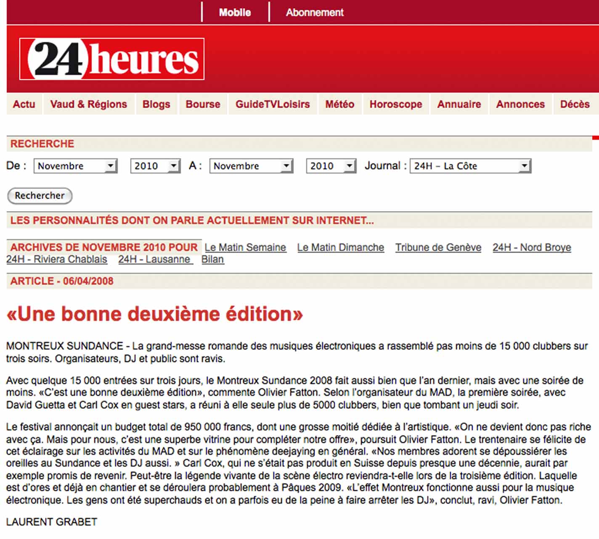Screen dimensions: 599x539
Task: Click the 'Journal :' label
Action: [386, 166]
